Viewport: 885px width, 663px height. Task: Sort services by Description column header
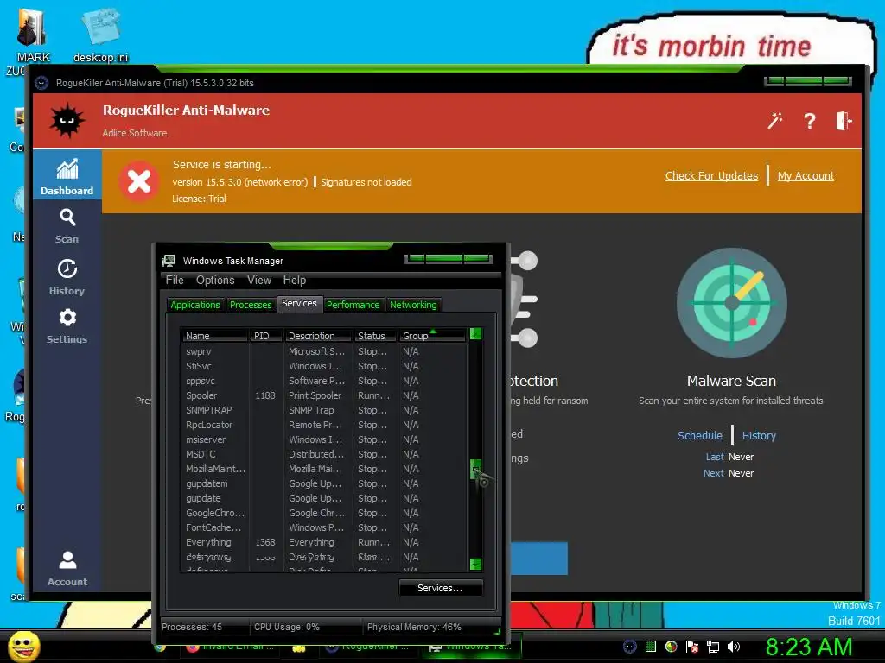pyautogui.click(x=318, y=336)
